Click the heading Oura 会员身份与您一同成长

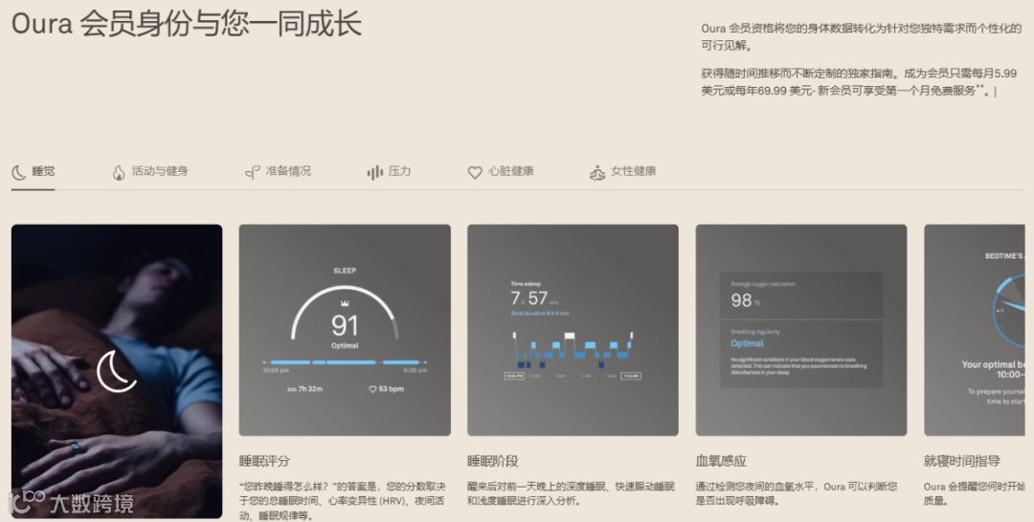(187, 24)
